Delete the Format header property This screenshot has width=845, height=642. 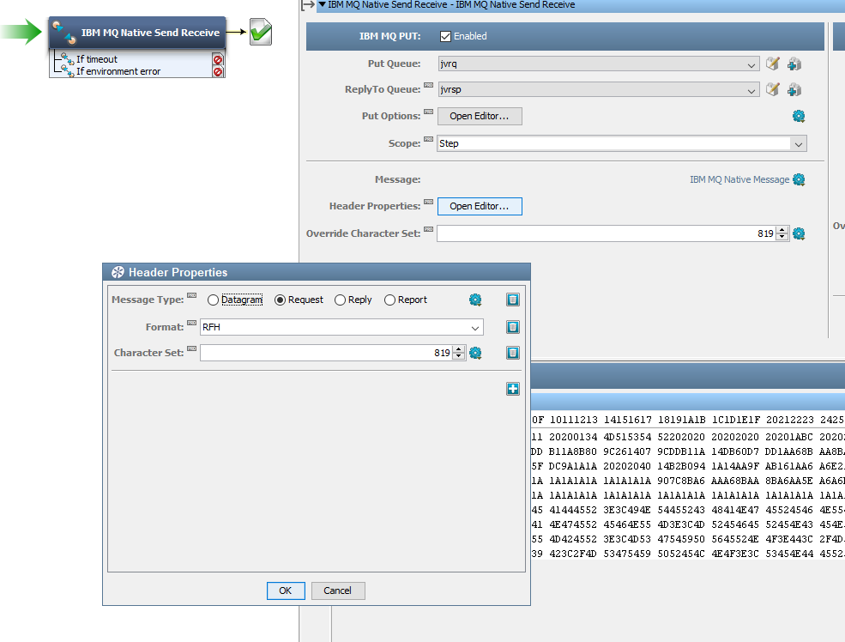pyautogui.click(x=512, y=327)
